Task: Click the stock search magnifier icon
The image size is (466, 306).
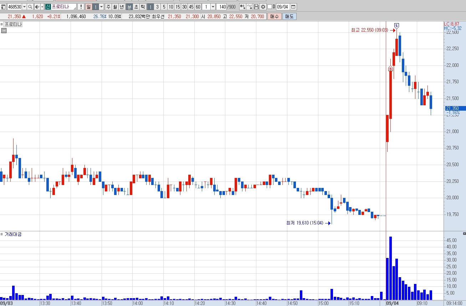Action: pos(30,7)
